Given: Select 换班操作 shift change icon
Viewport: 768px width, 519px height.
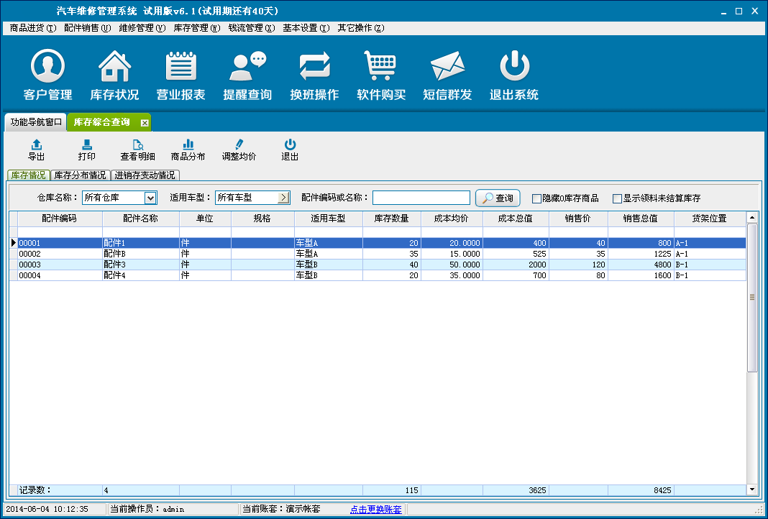Looking at the screenshot, I should click(x=314, y=67).
